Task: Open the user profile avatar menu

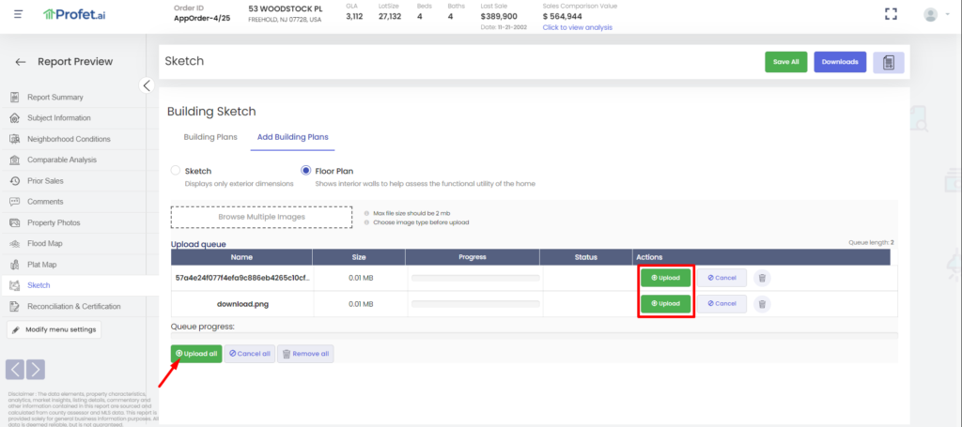Action: point(930,14)
